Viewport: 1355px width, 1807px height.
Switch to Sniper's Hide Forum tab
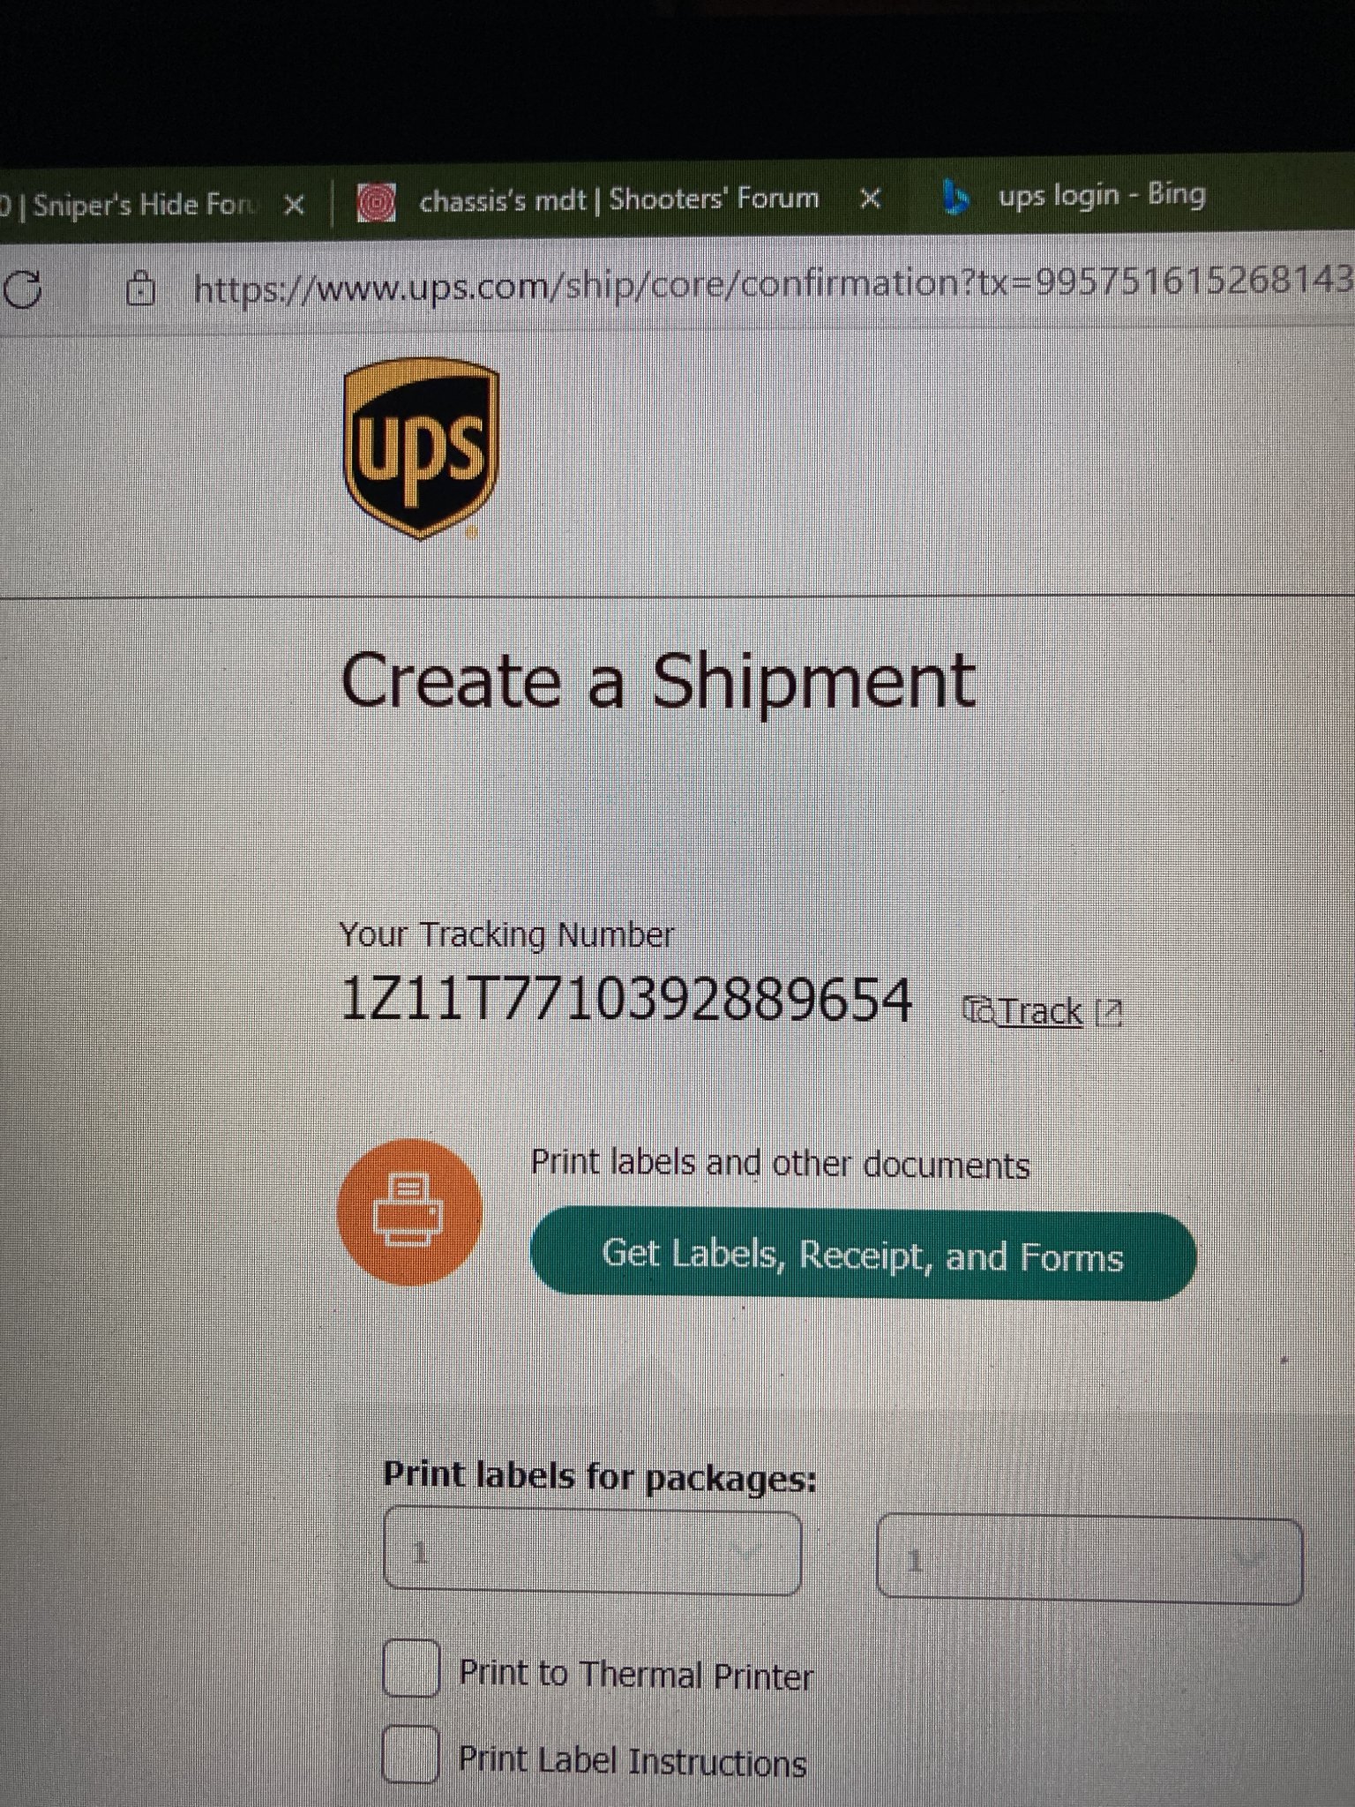(132, 205)
